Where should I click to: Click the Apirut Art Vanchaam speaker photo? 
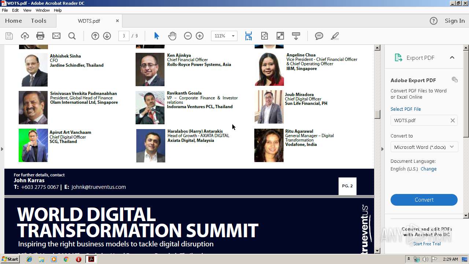click(x=33, y=146)
